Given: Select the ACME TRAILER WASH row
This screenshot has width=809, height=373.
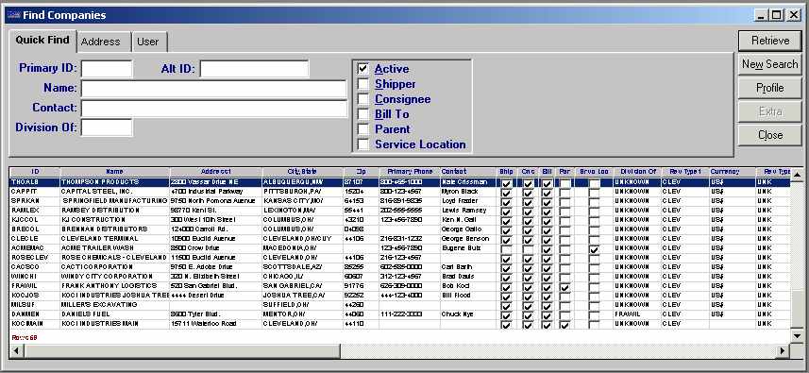Looking at the screenshot, I should tap(400, 248).
